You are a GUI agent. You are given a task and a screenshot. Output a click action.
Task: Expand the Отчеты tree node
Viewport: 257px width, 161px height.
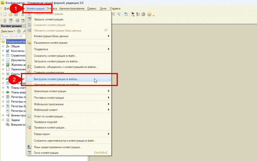click(x=3, y=74)
